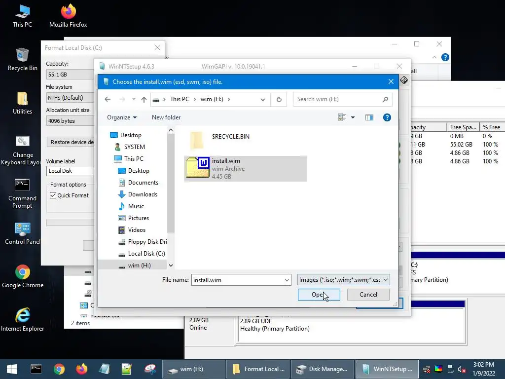Open the allocation unit size dropdown
Image resolution: width=505 pixels, height=379 pixels.
click(70, 121)
